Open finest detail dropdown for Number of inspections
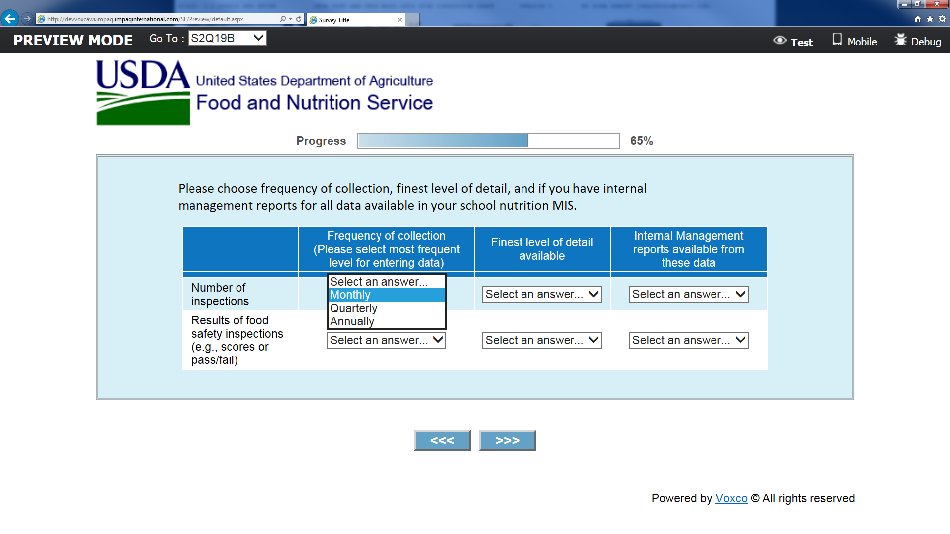The height and width of the screenshot is (534, 950). 542,295
